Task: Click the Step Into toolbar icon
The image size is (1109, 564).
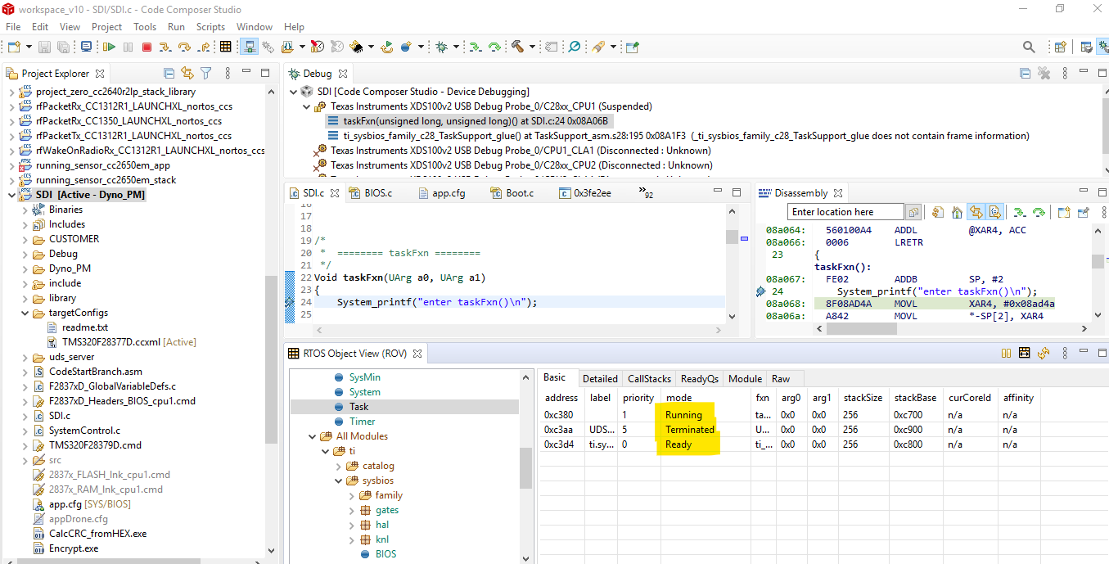Action: click(x=165, y=47)
